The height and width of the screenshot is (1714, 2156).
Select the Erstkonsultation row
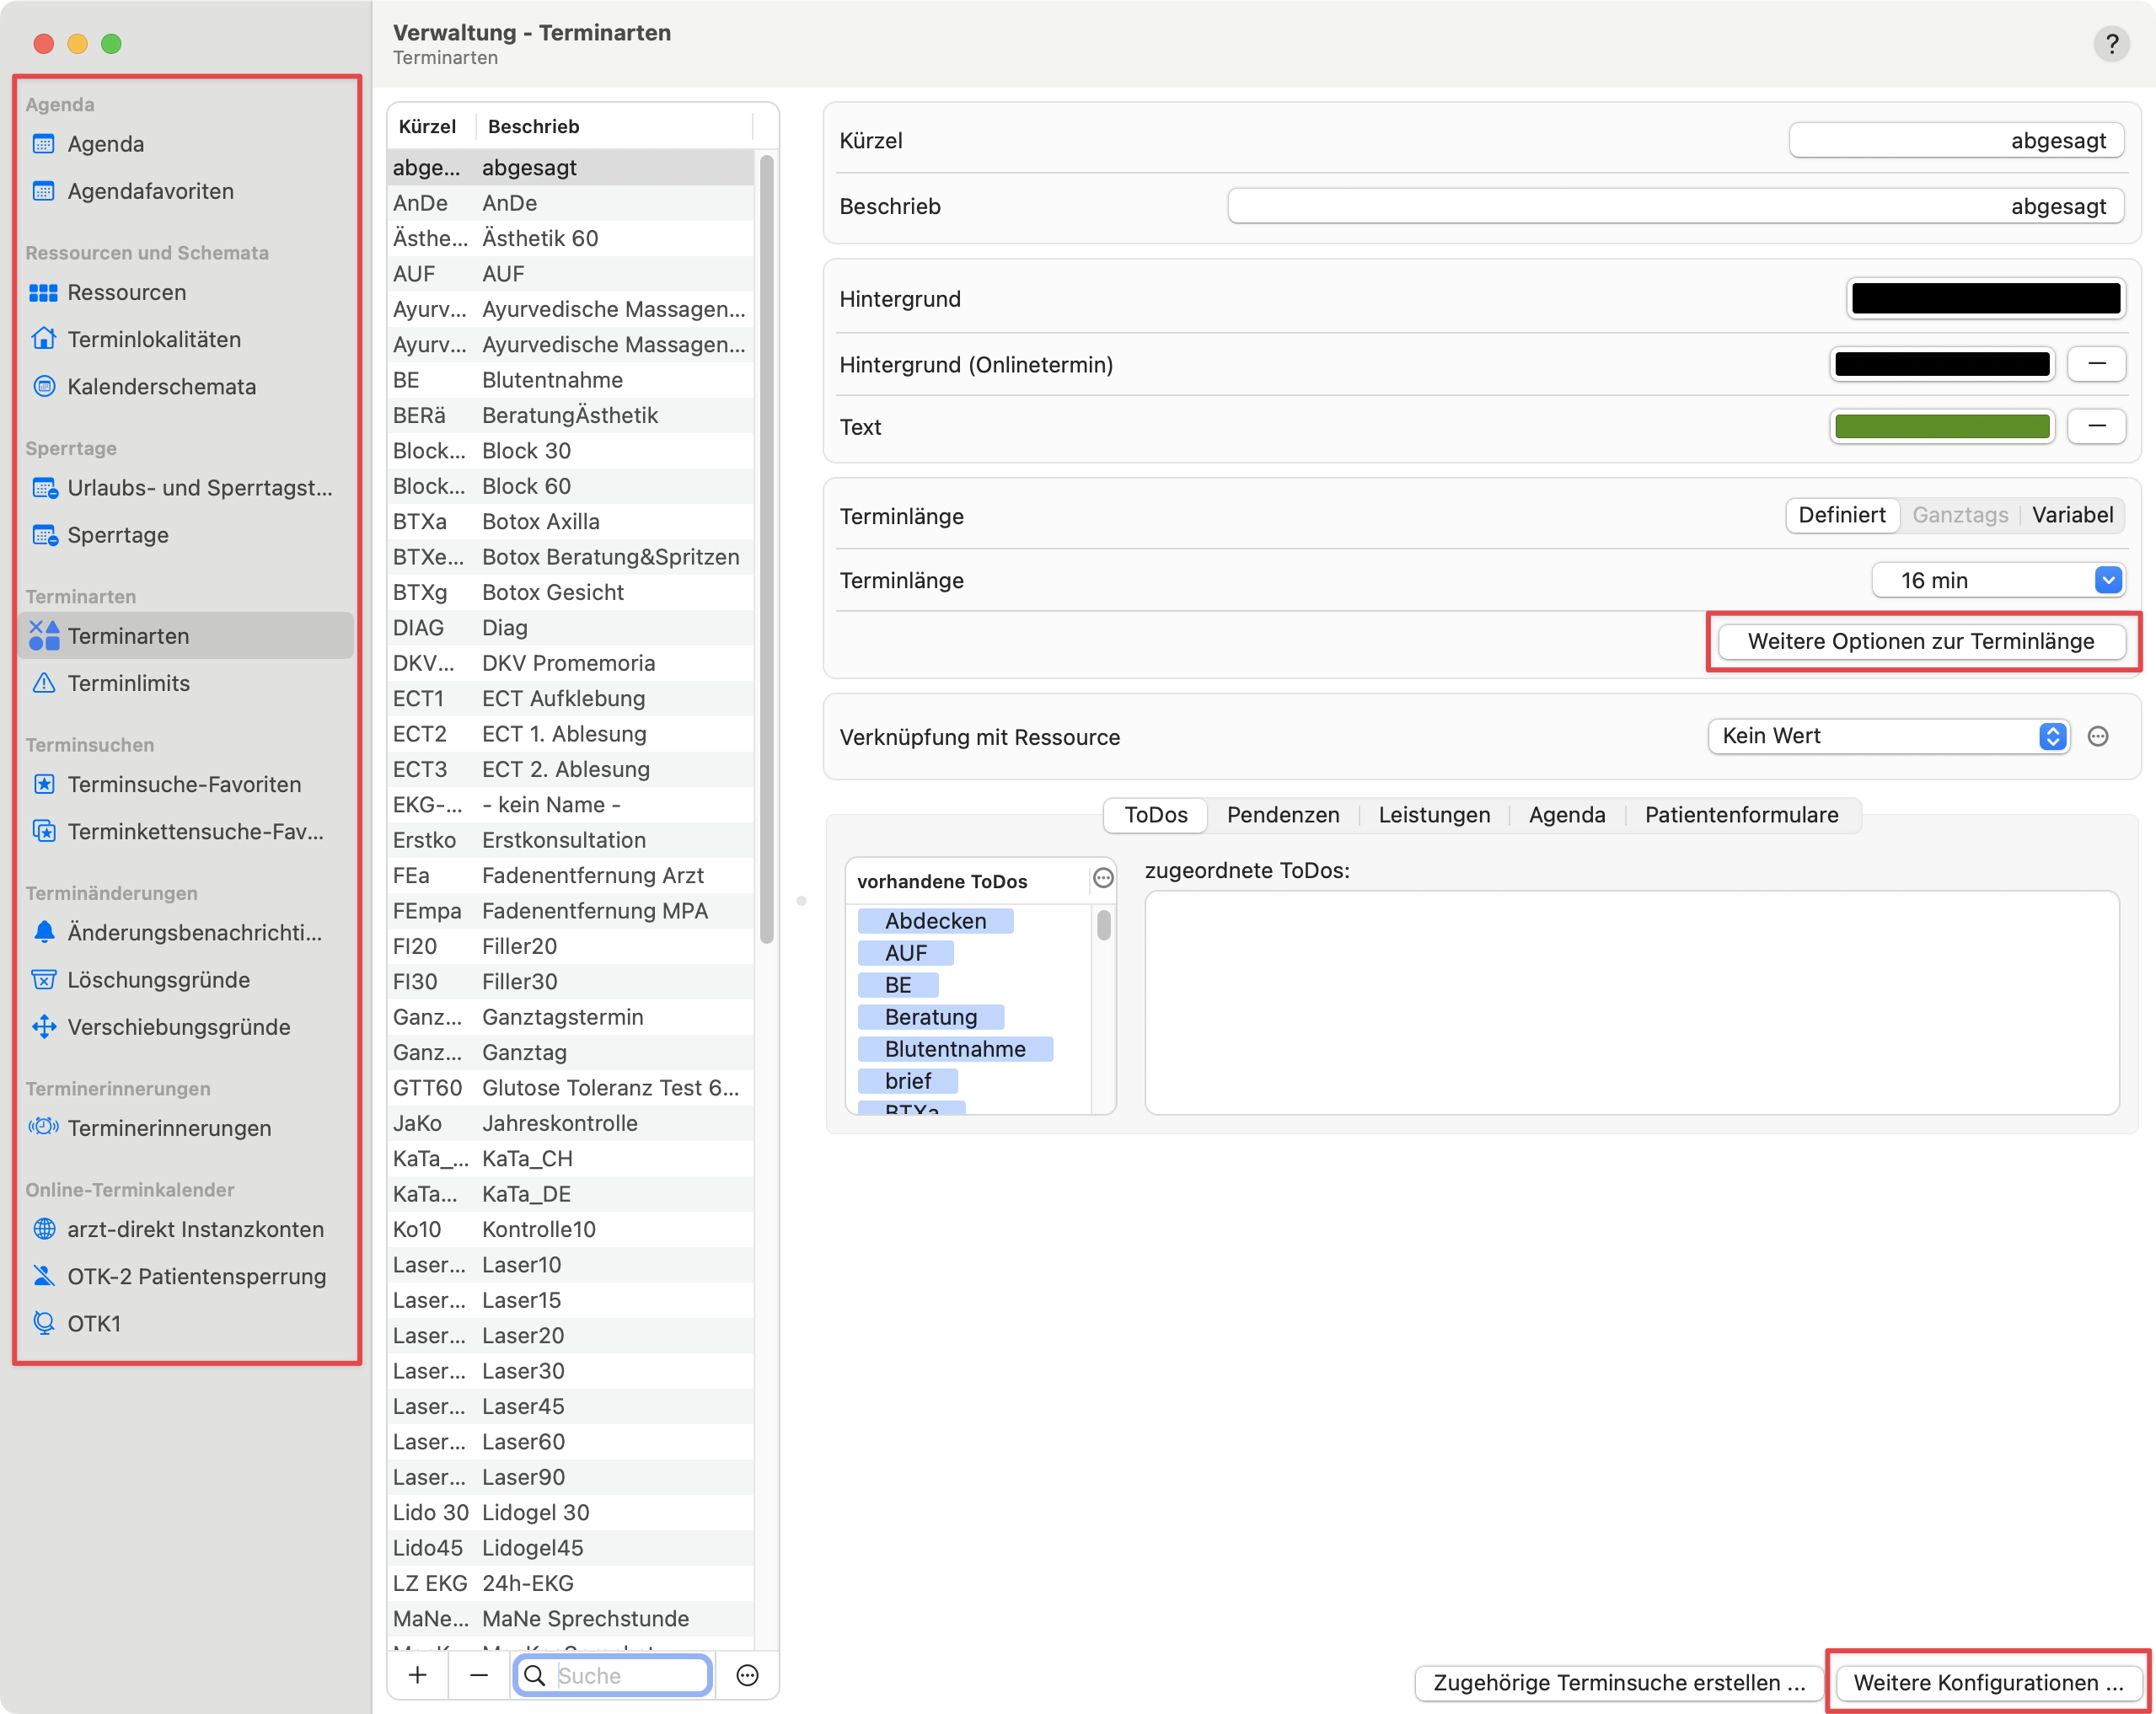[571, 840]
